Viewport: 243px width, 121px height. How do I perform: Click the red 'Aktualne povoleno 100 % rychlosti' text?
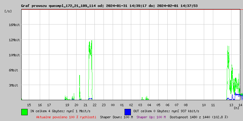pos(66,117)
